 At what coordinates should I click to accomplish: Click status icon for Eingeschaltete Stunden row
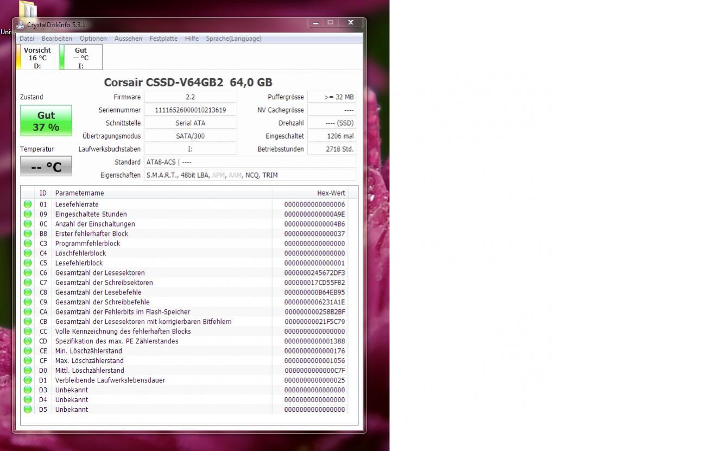[28, 214]
